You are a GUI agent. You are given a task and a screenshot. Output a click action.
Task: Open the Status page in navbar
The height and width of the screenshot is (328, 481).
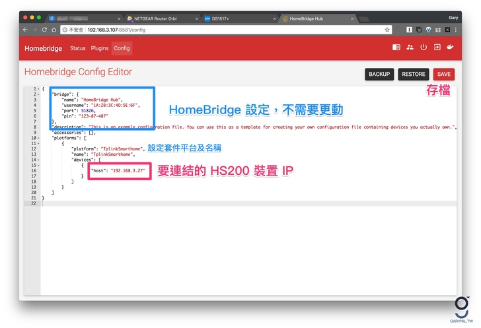(x=77, y=48)
